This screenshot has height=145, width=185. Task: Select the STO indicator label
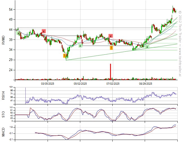[x=3, y=114]
